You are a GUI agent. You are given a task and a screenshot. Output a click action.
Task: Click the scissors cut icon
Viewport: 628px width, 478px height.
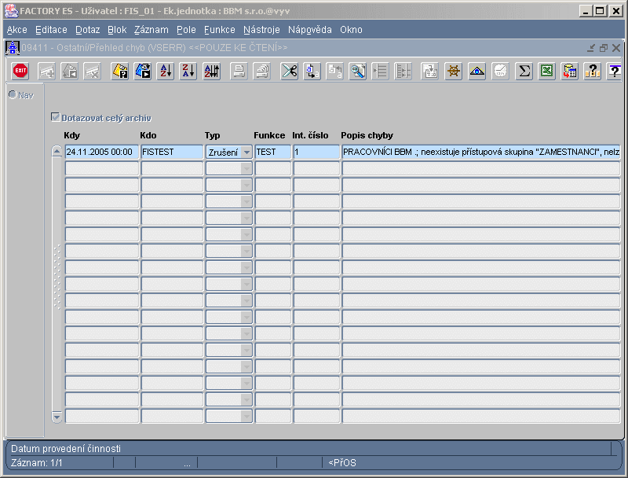(289, 71)
